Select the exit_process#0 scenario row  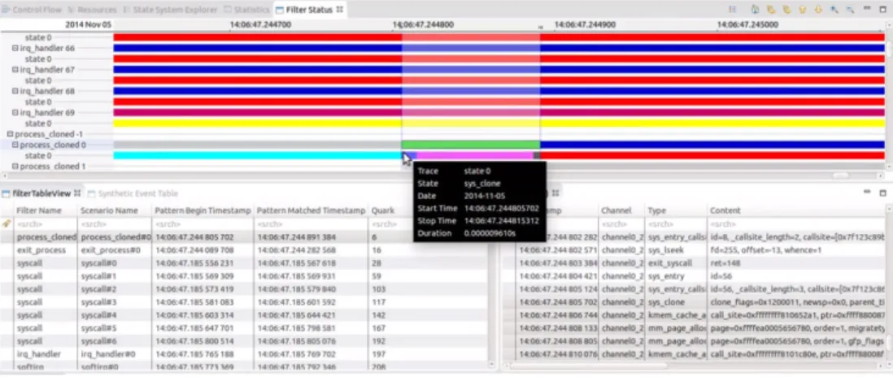pyautogui.click(x=244, y=250)
